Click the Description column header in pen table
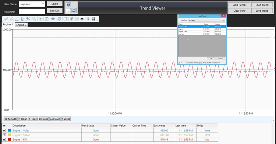 coord(47,126)
